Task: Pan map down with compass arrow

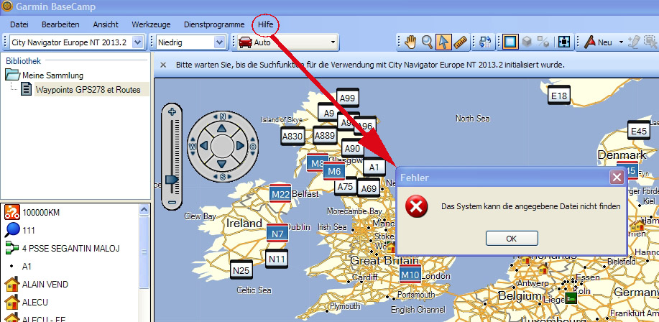Action: pyautogui.click(x=222, y=165)
